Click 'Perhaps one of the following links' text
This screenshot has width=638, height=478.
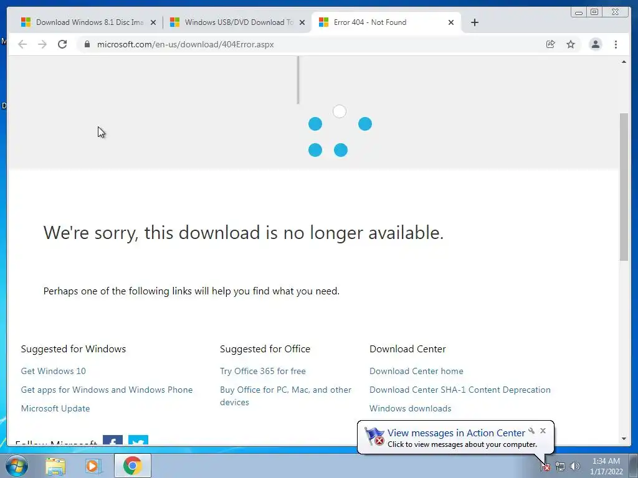click(x=191, y=291)
